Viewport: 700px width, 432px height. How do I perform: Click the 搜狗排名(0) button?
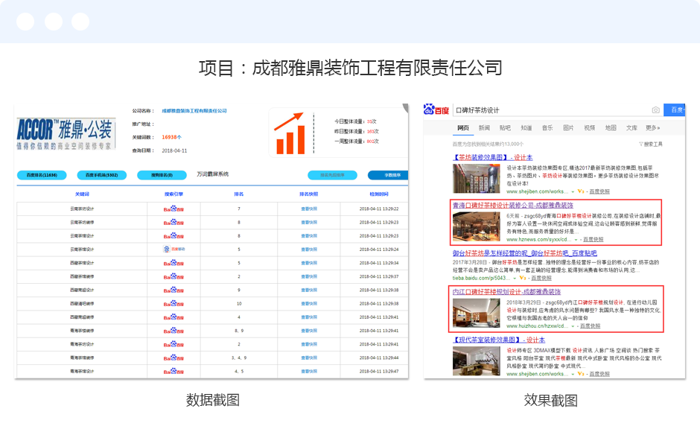point(162,176)
